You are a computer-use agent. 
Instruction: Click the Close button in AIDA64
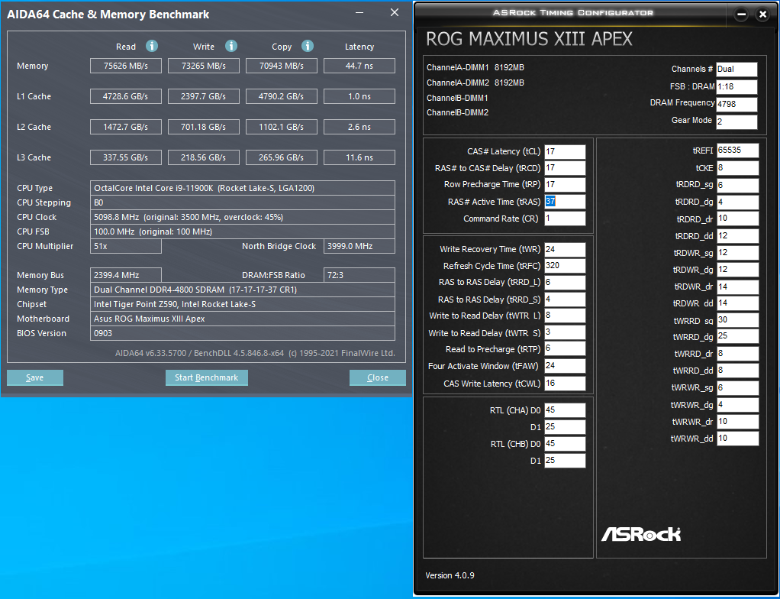pos(378,377)
